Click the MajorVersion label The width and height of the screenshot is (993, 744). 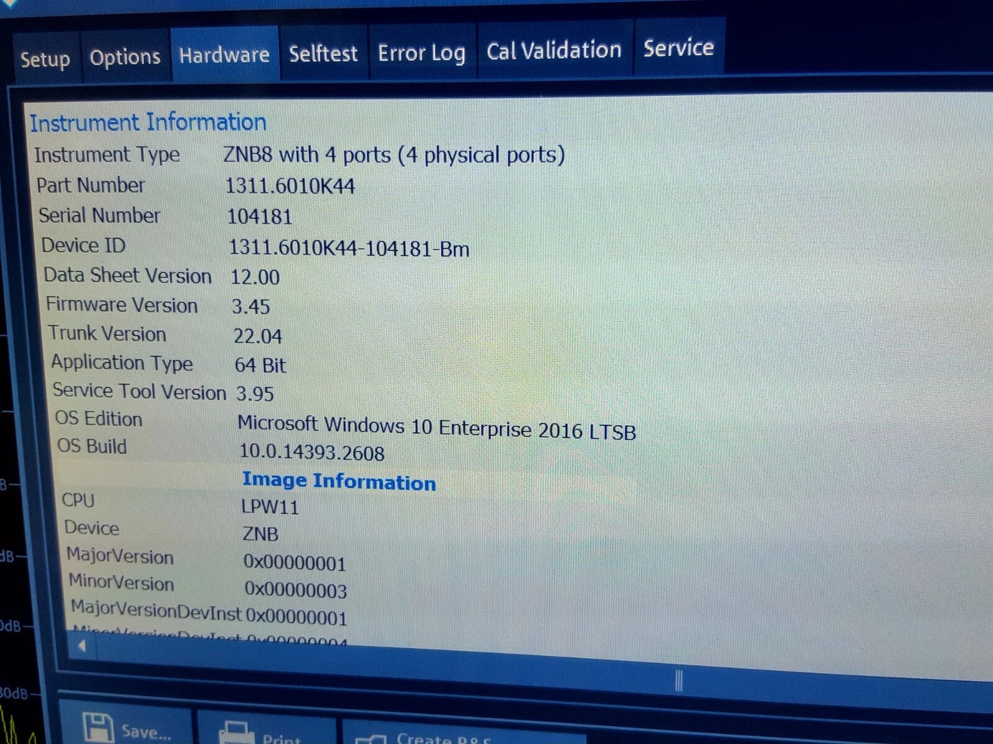pyautogui.click(x=120, y=556)
